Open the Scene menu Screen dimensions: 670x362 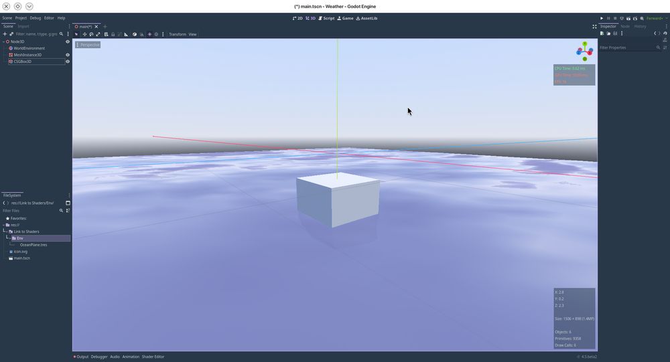(7, 18)
